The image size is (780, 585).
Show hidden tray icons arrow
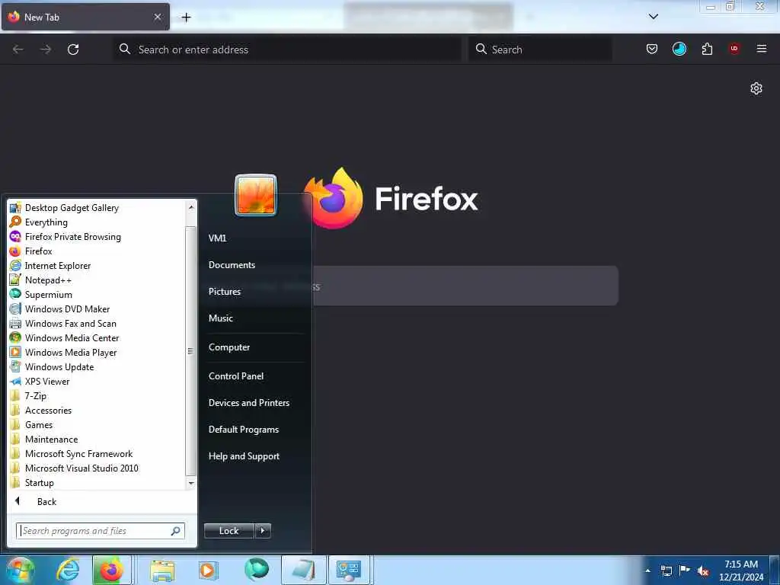click(x=647, y=571)
